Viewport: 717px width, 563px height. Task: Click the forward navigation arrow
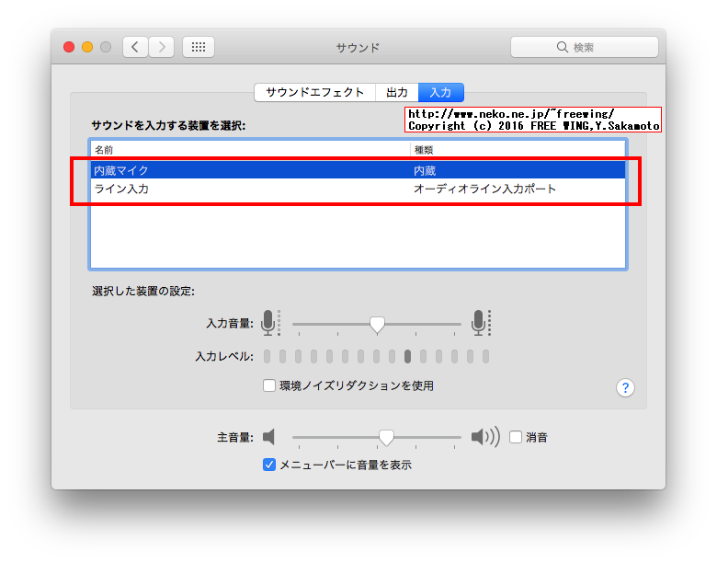point(162,47)
